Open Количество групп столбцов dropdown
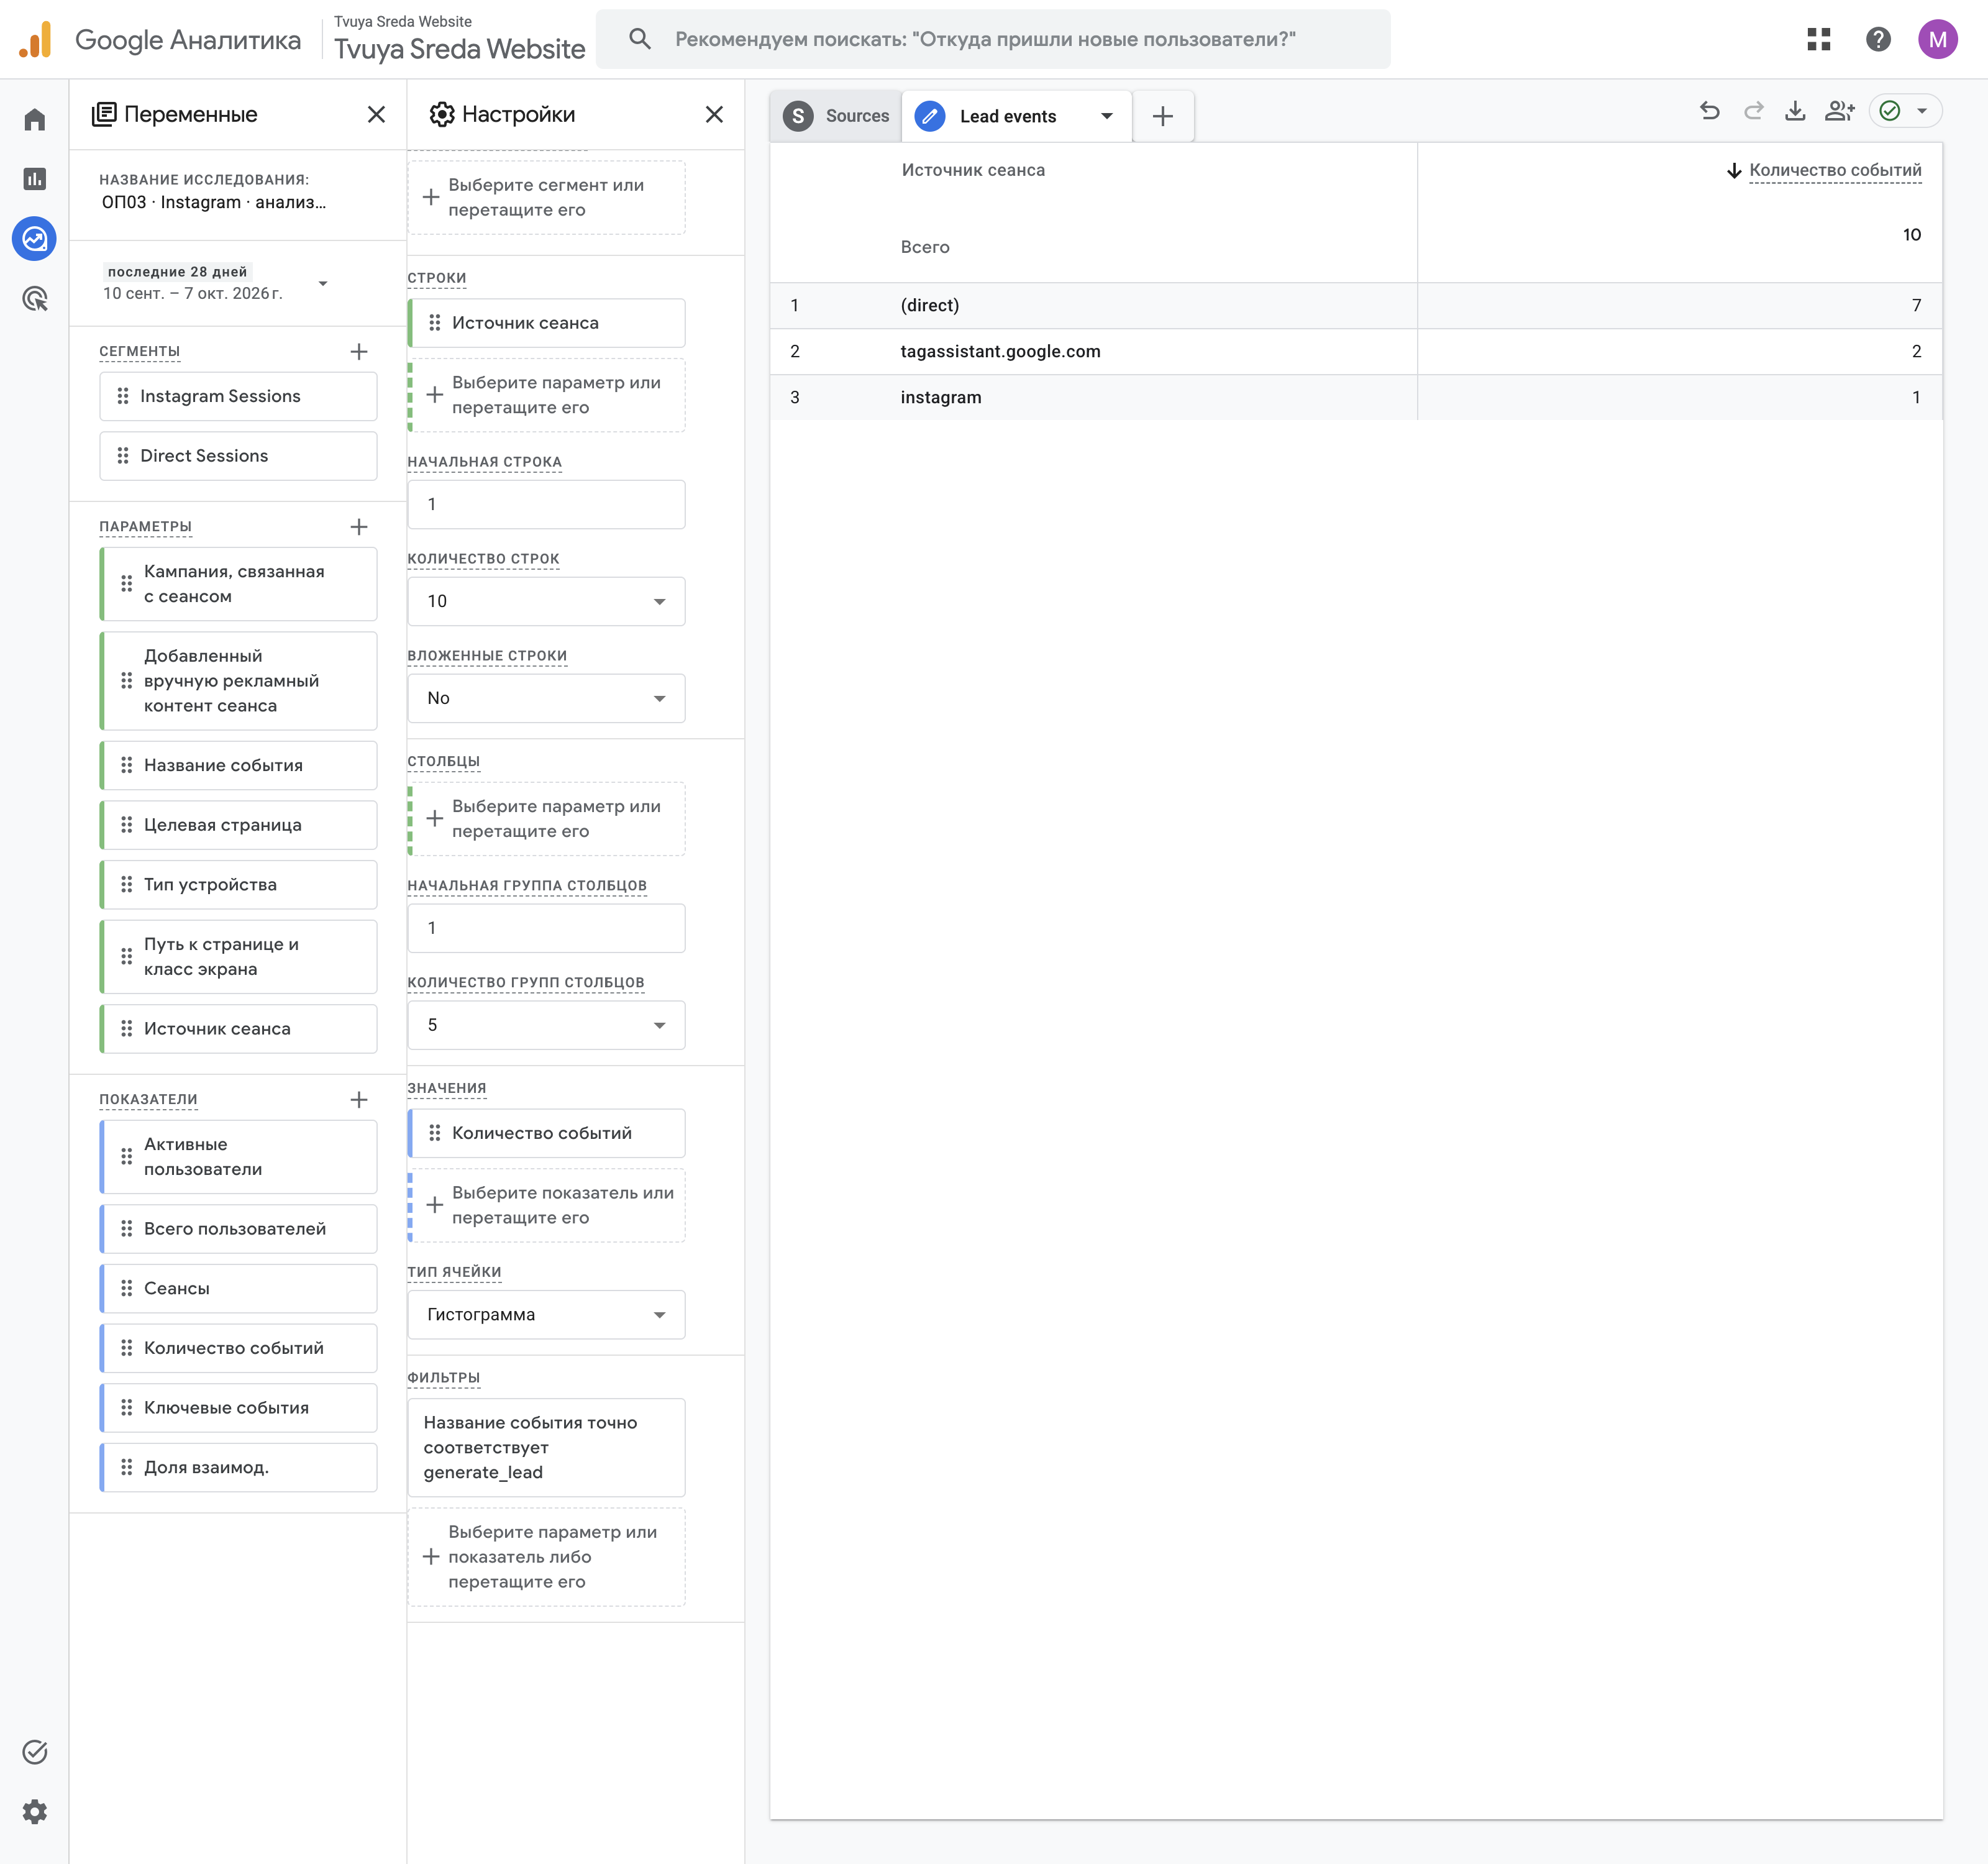This screenshot has height=1864, width=1988. (546, 1025)
